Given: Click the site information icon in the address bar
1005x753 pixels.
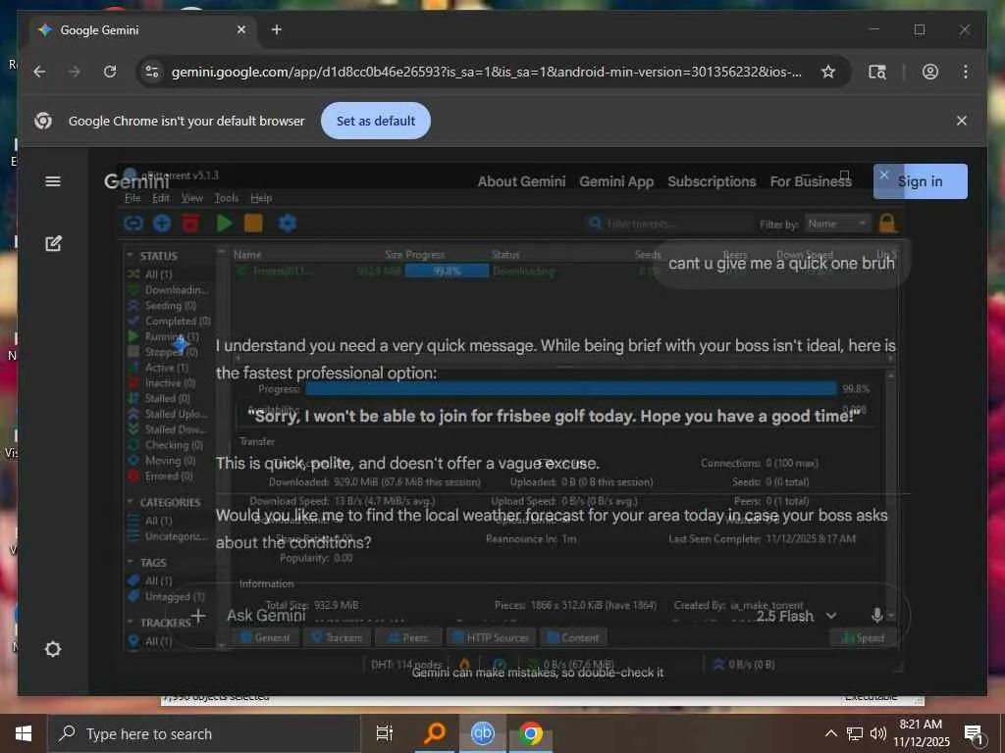Looking at the screenshot, I should (x=152, y=72).
